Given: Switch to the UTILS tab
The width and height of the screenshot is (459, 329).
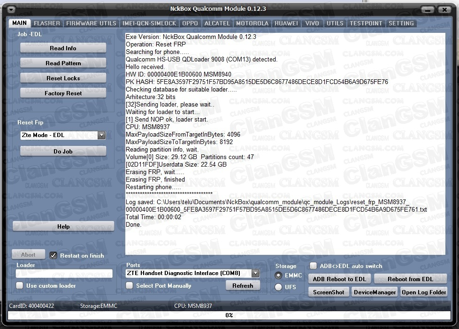Looking at the screenshot, I should (x=335, y=23).
